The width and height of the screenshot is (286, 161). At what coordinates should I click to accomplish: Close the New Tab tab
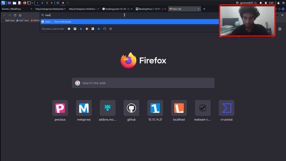tap(198, 9)
